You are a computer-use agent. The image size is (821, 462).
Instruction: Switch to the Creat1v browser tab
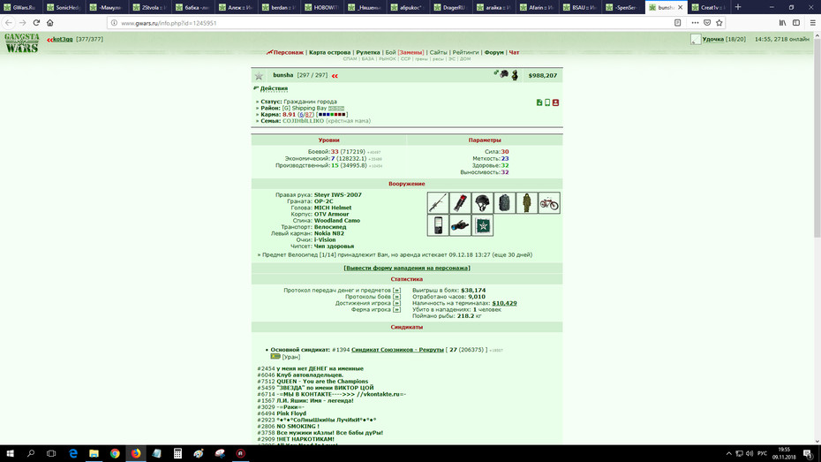click(707, 7)
